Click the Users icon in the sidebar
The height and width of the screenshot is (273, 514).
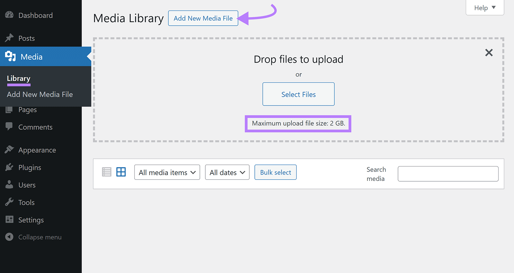point(9,184)
